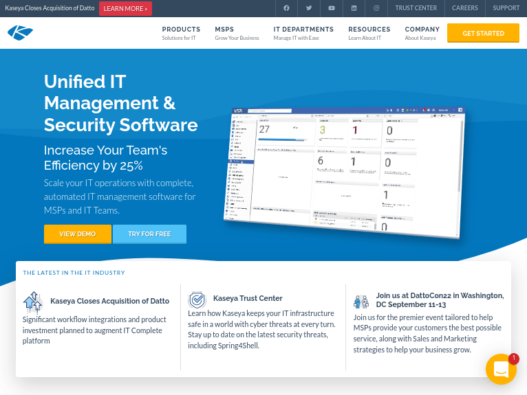Open the Instagram icon link
Image resolution: width=527 pixels, height=395 pixels.
click(x=376, y=8)
